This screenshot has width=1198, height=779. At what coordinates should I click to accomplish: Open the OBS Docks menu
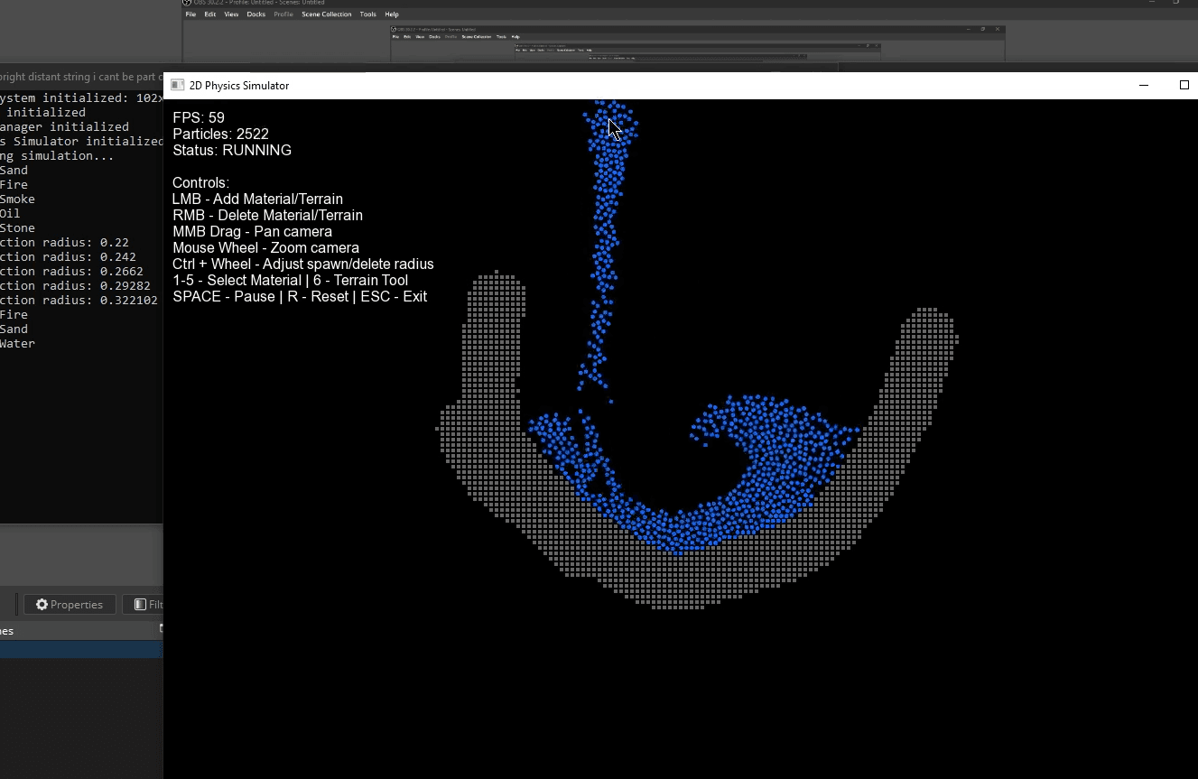coord(256,14)
